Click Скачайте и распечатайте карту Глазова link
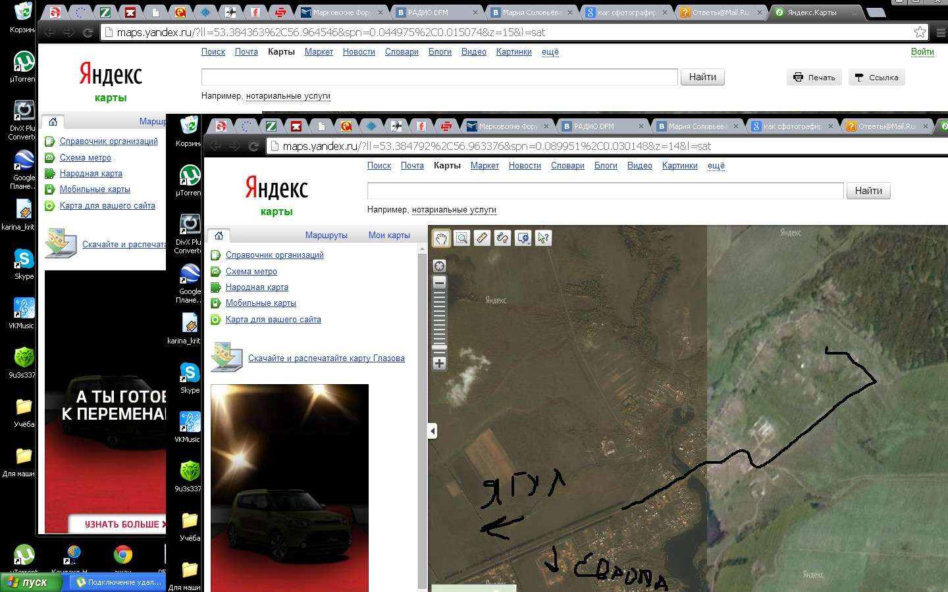 click(x=326, y=358)
